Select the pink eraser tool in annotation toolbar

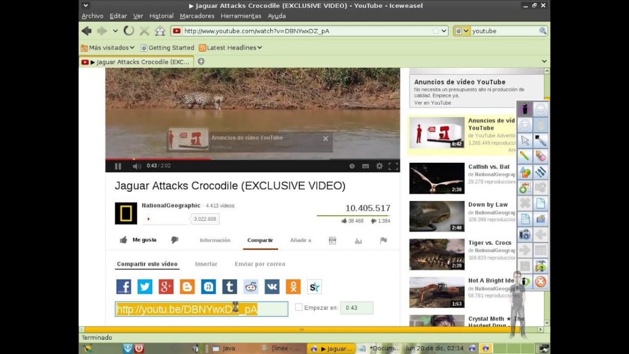540,156
